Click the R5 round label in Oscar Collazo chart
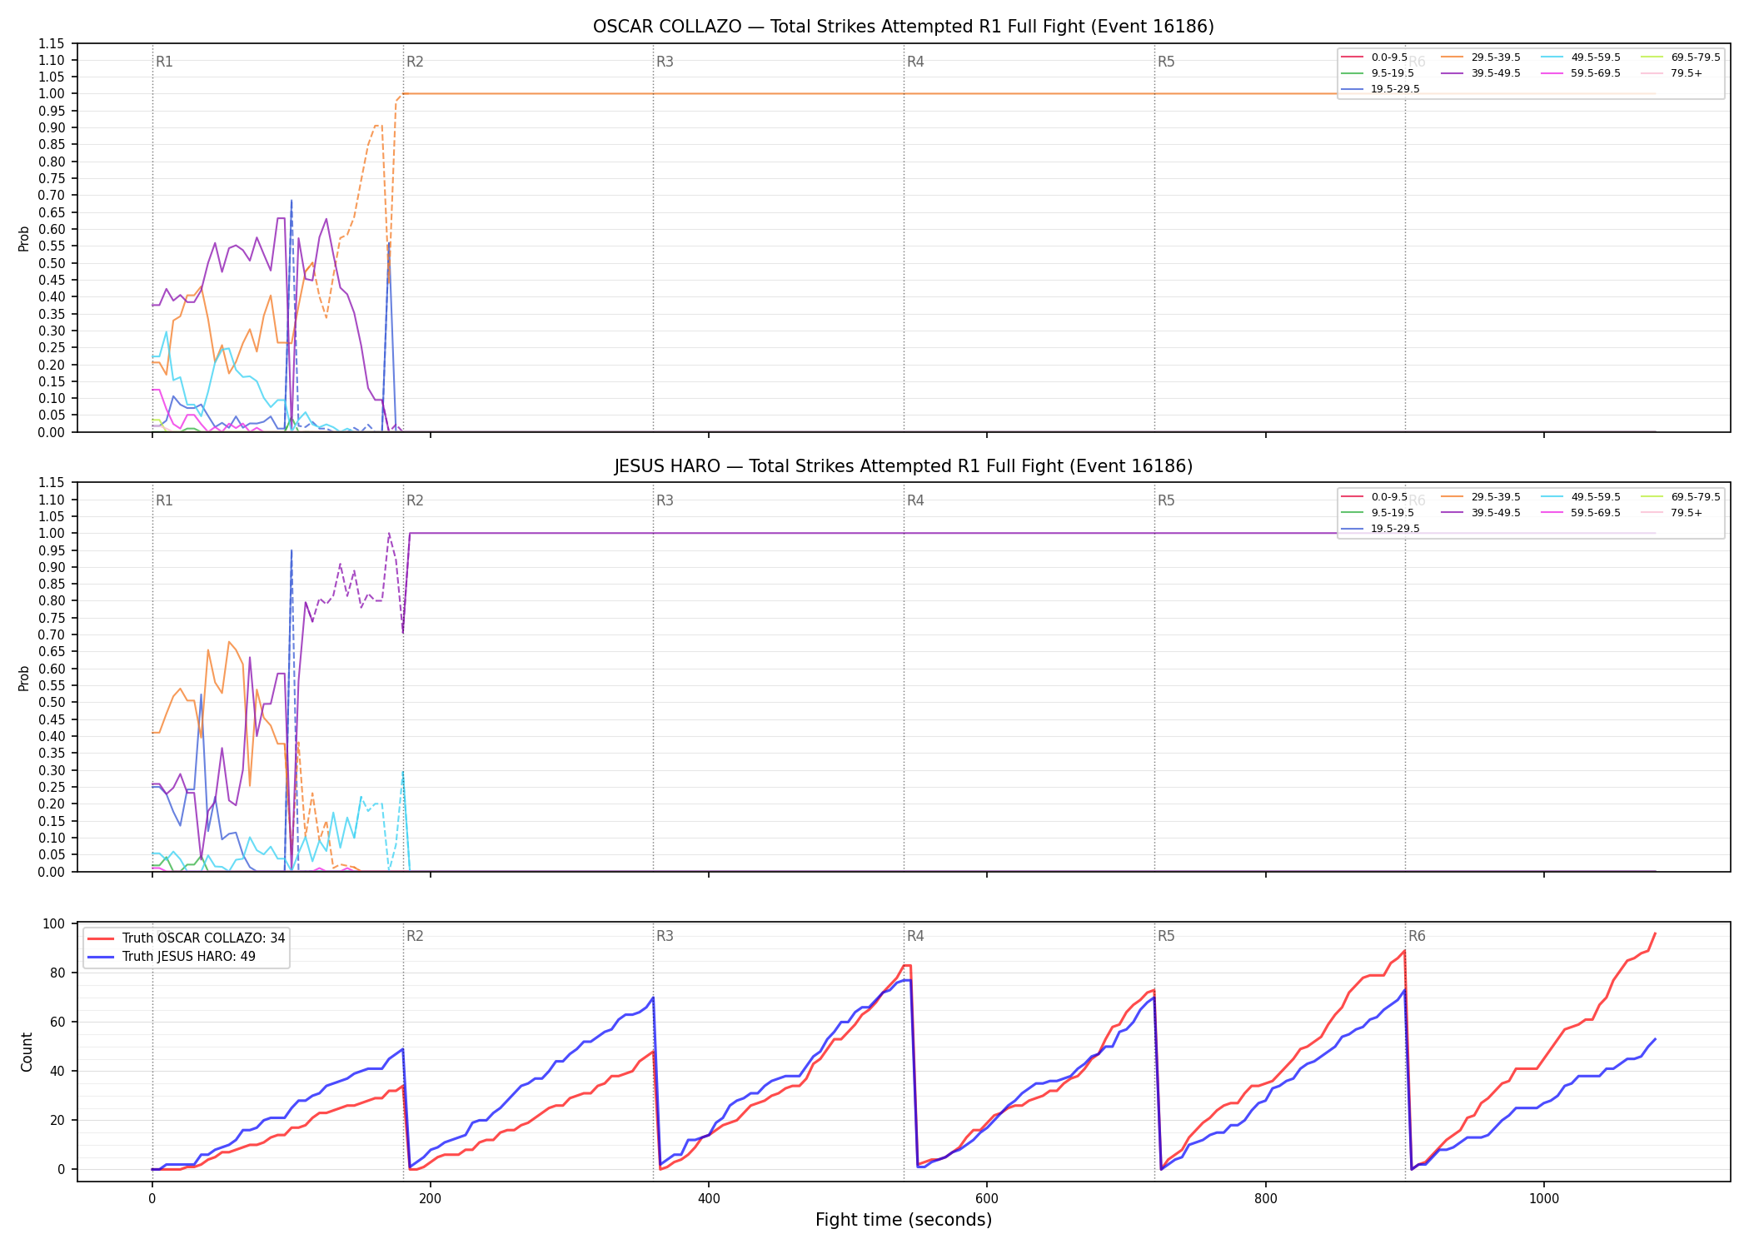Viewport: 1749px width, 1249px height. coord(1166,62)
